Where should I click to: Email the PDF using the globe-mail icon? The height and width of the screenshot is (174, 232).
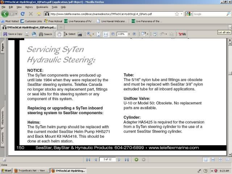click(34, 34)
